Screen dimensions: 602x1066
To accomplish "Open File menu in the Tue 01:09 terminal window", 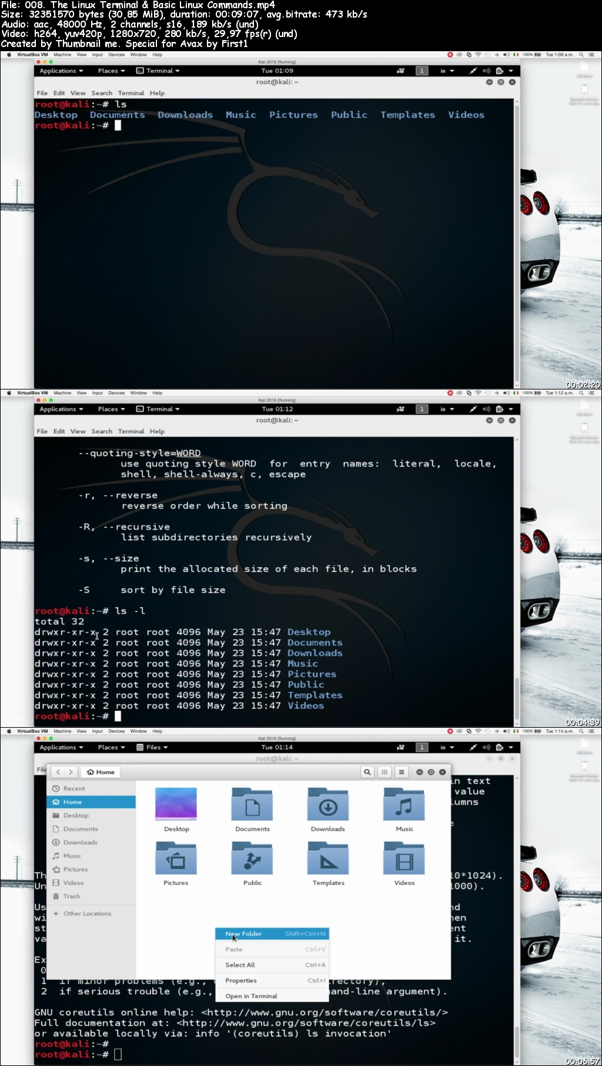I will [42, 93].
